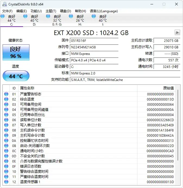Screen dimensions: 183x188
Task: Click the status orb for row 0B 启动-关闭循环次数
Action: point(6,146)
